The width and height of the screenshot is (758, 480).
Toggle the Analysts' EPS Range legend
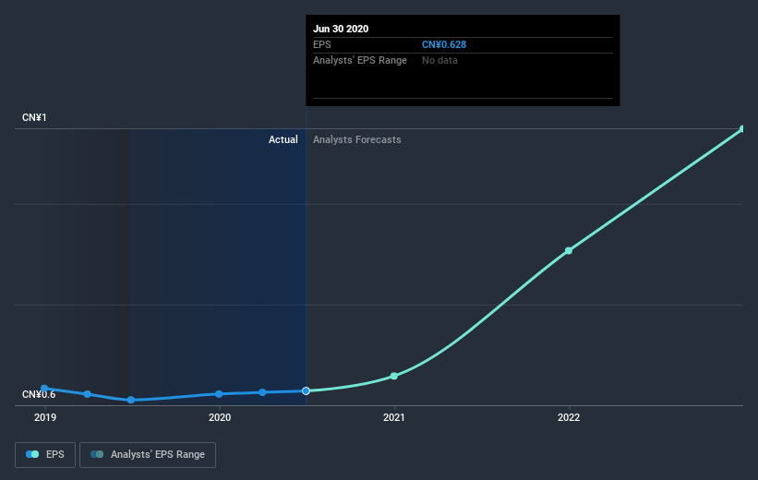coord(148,455)
